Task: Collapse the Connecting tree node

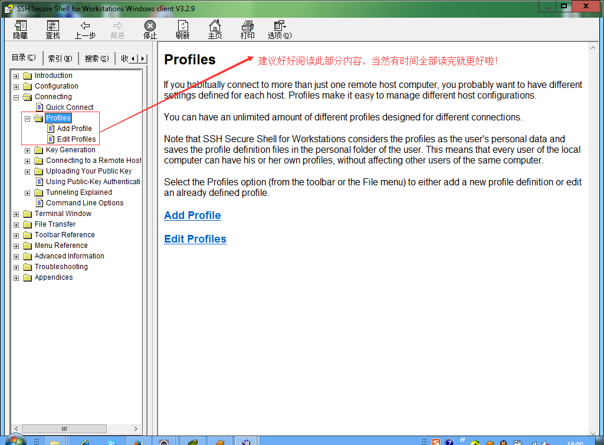Action: click(16, 97)
